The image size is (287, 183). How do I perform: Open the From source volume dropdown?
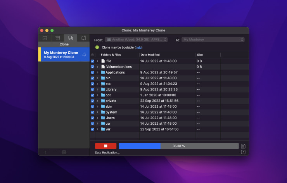coord(136,40)
